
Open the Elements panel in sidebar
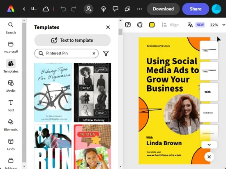click(11, 125)
